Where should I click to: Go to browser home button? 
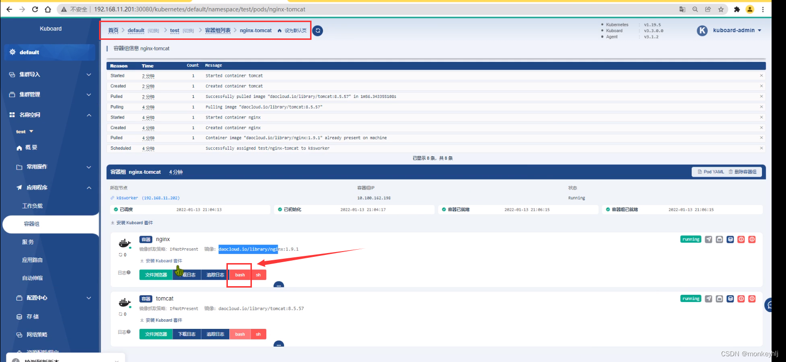[48, 9]
